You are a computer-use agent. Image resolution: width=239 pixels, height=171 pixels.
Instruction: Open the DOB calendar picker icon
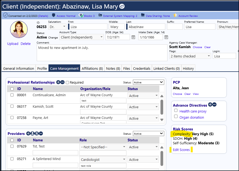tap(133, 37)
